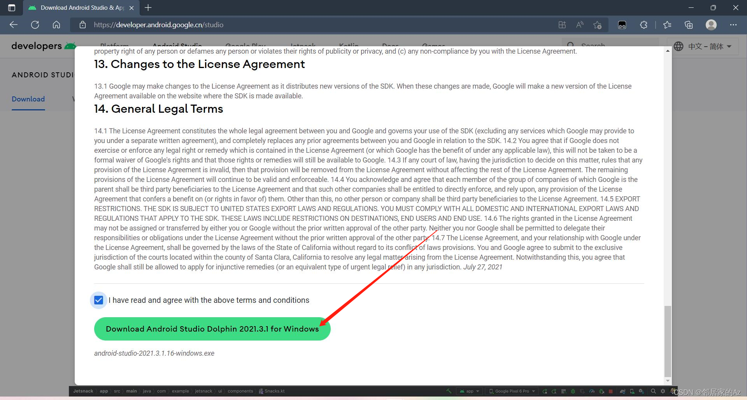Click the Snacks.kt file breadcrumb
Screen dimensions: 747x400
(x=272, y=391)
